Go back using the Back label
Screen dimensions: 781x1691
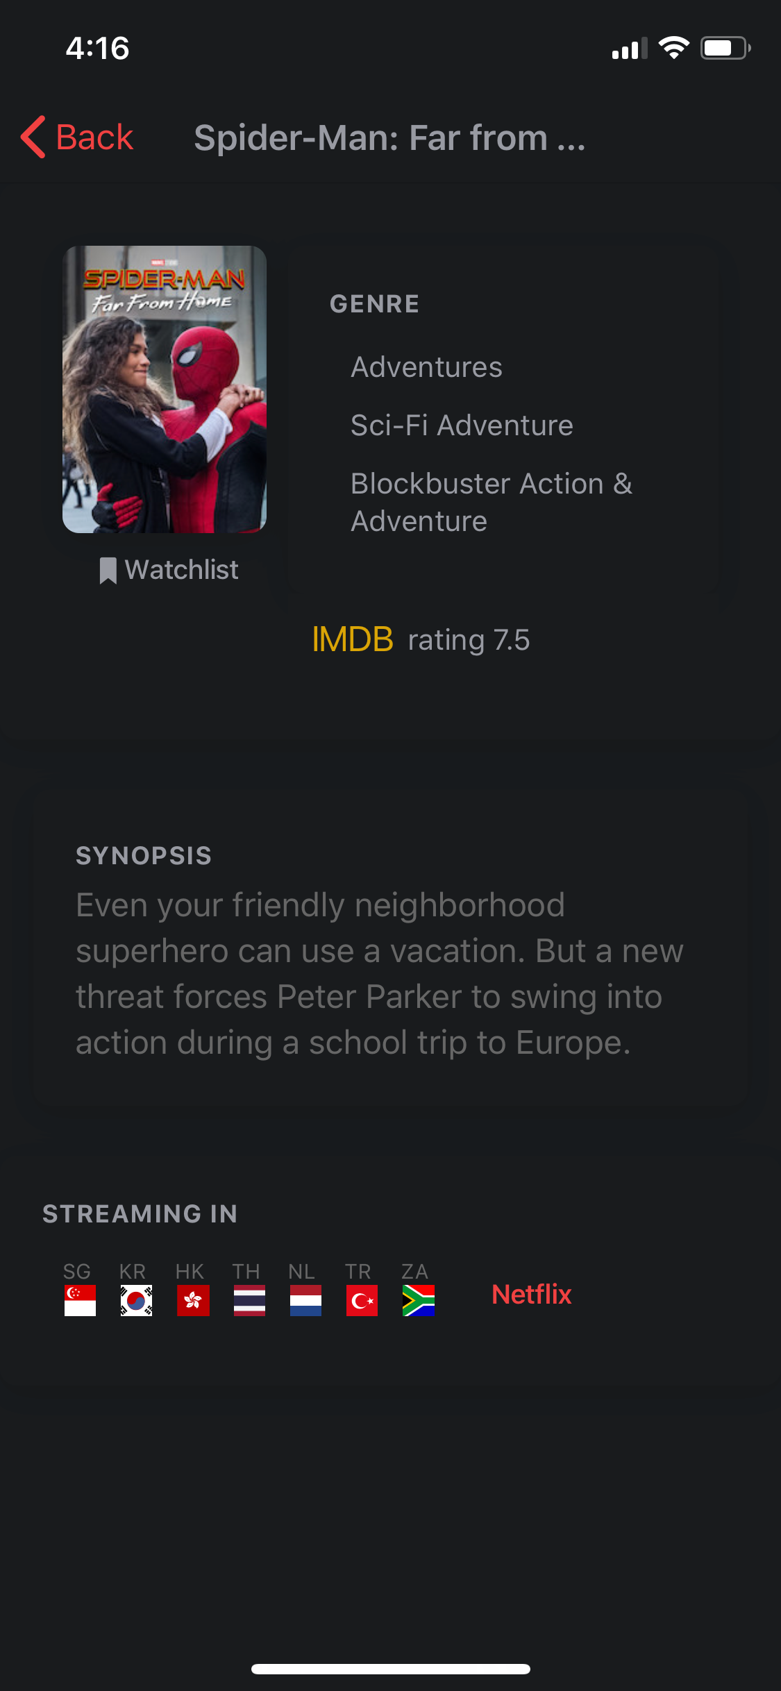pyautogui.click(x=94, y=137)
